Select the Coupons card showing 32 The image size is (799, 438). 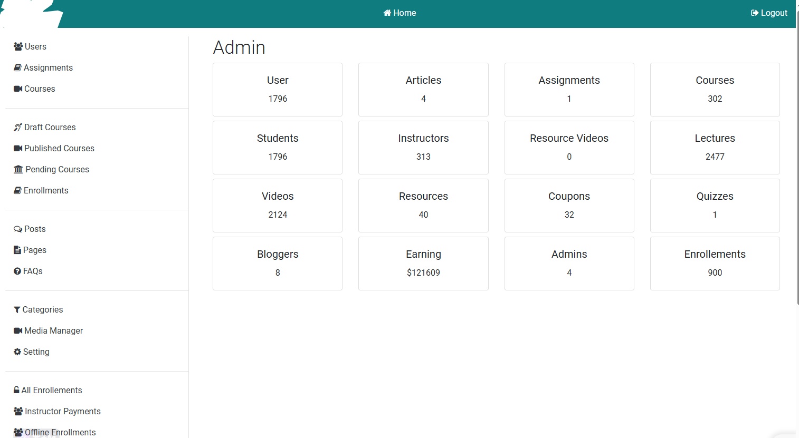tap(569, 206)
